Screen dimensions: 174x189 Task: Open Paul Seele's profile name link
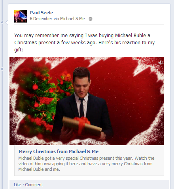click(42, 13)
